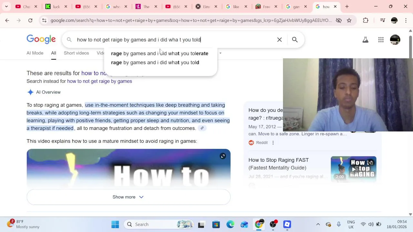Select the All results tab
Image resolution: width=413 pixels, height=232 pixels.
click(x=54, y=53)
